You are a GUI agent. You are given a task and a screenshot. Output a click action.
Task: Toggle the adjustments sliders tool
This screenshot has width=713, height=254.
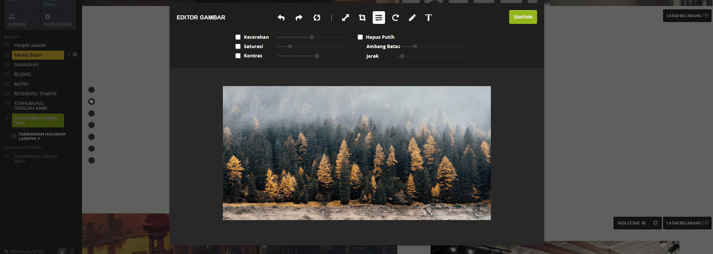[x=378, y=18]
